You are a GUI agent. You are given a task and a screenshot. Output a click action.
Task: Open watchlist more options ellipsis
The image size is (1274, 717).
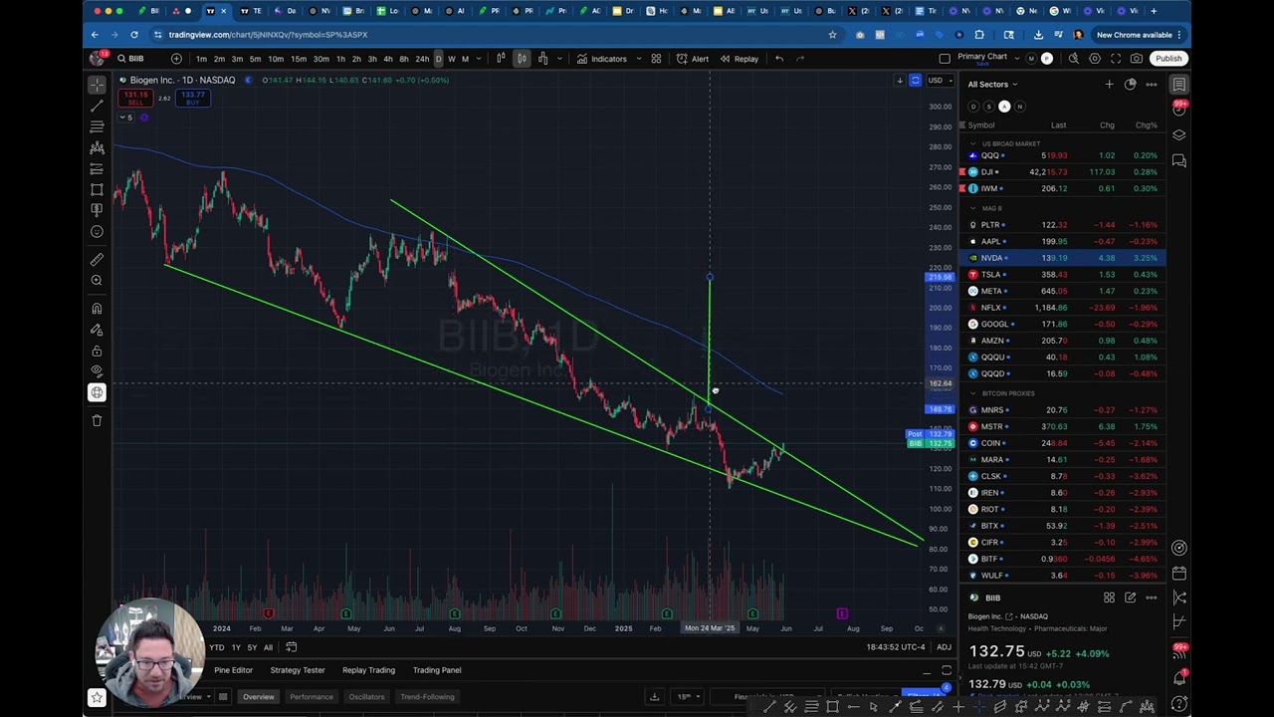click(1152, 85)
